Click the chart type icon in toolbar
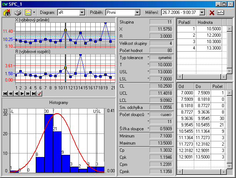 (27, 12)
